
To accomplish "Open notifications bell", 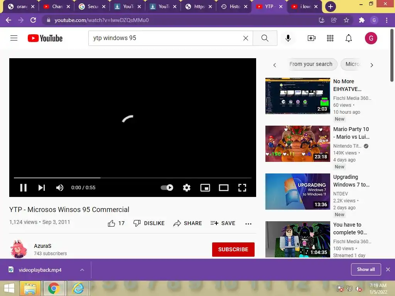I will coord(348,38).
